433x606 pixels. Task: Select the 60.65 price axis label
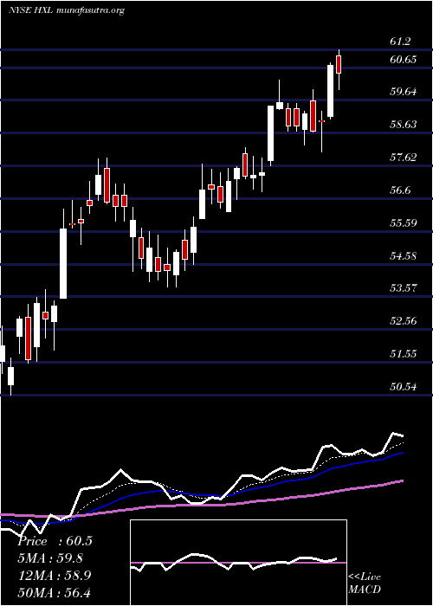pyautogui.click(x=404, y=59)
